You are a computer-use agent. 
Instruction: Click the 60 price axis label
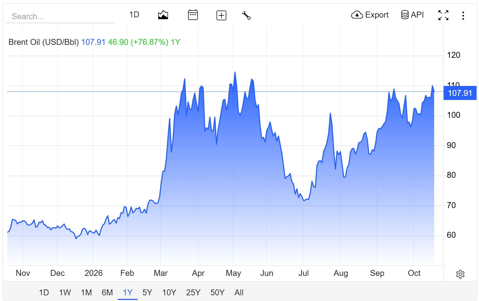coord(451,235)
